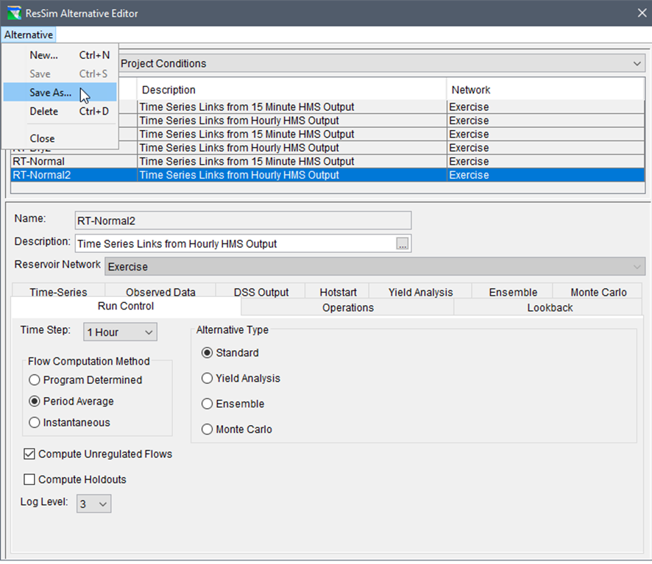Open the DSS Output tab
Screen dimensions: 652x564
[260, 291]
